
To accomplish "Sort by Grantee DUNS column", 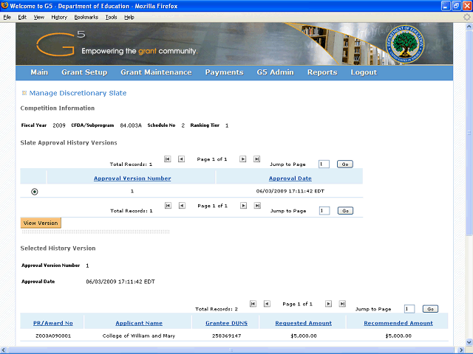I will pyautogui.click(x=227, y=323).
